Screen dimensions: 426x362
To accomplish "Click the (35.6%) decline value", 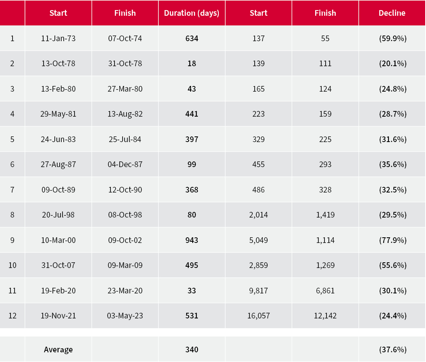I will [x=392, y=164].
